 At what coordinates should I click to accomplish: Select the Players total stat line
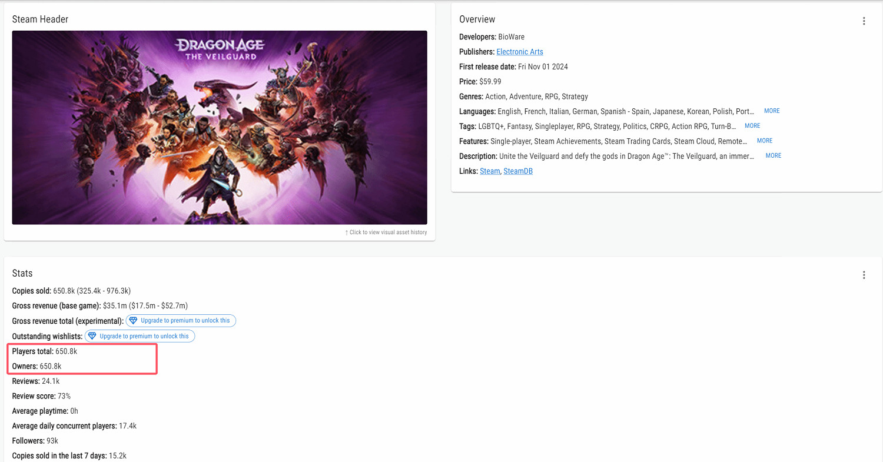[x=45, y=351]
